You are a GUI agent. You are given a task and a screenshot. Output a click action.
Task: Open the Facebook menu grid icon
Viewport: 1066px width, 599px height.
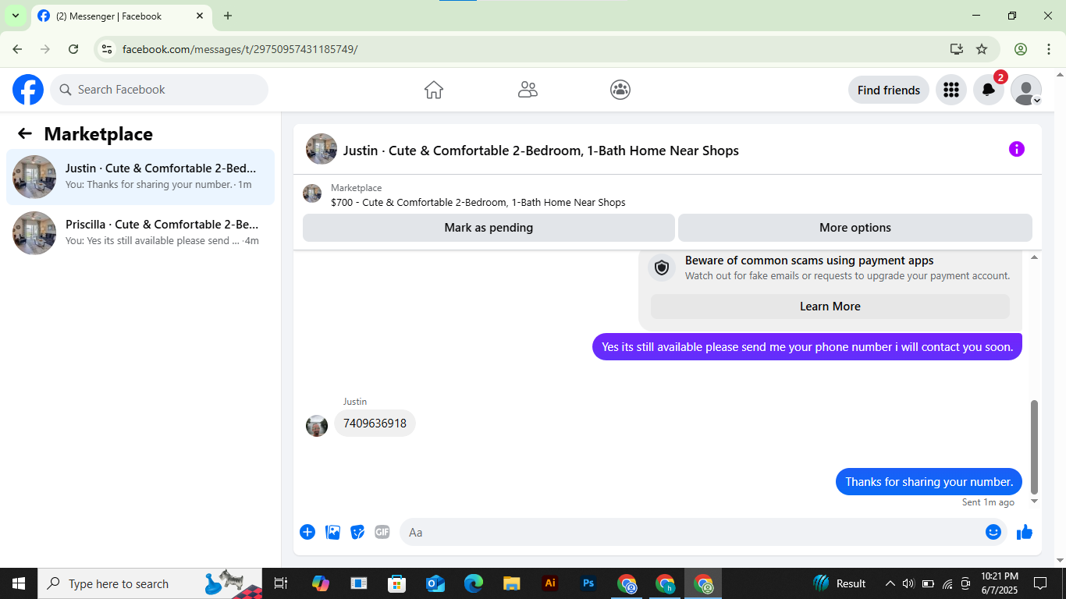[951, 90]
